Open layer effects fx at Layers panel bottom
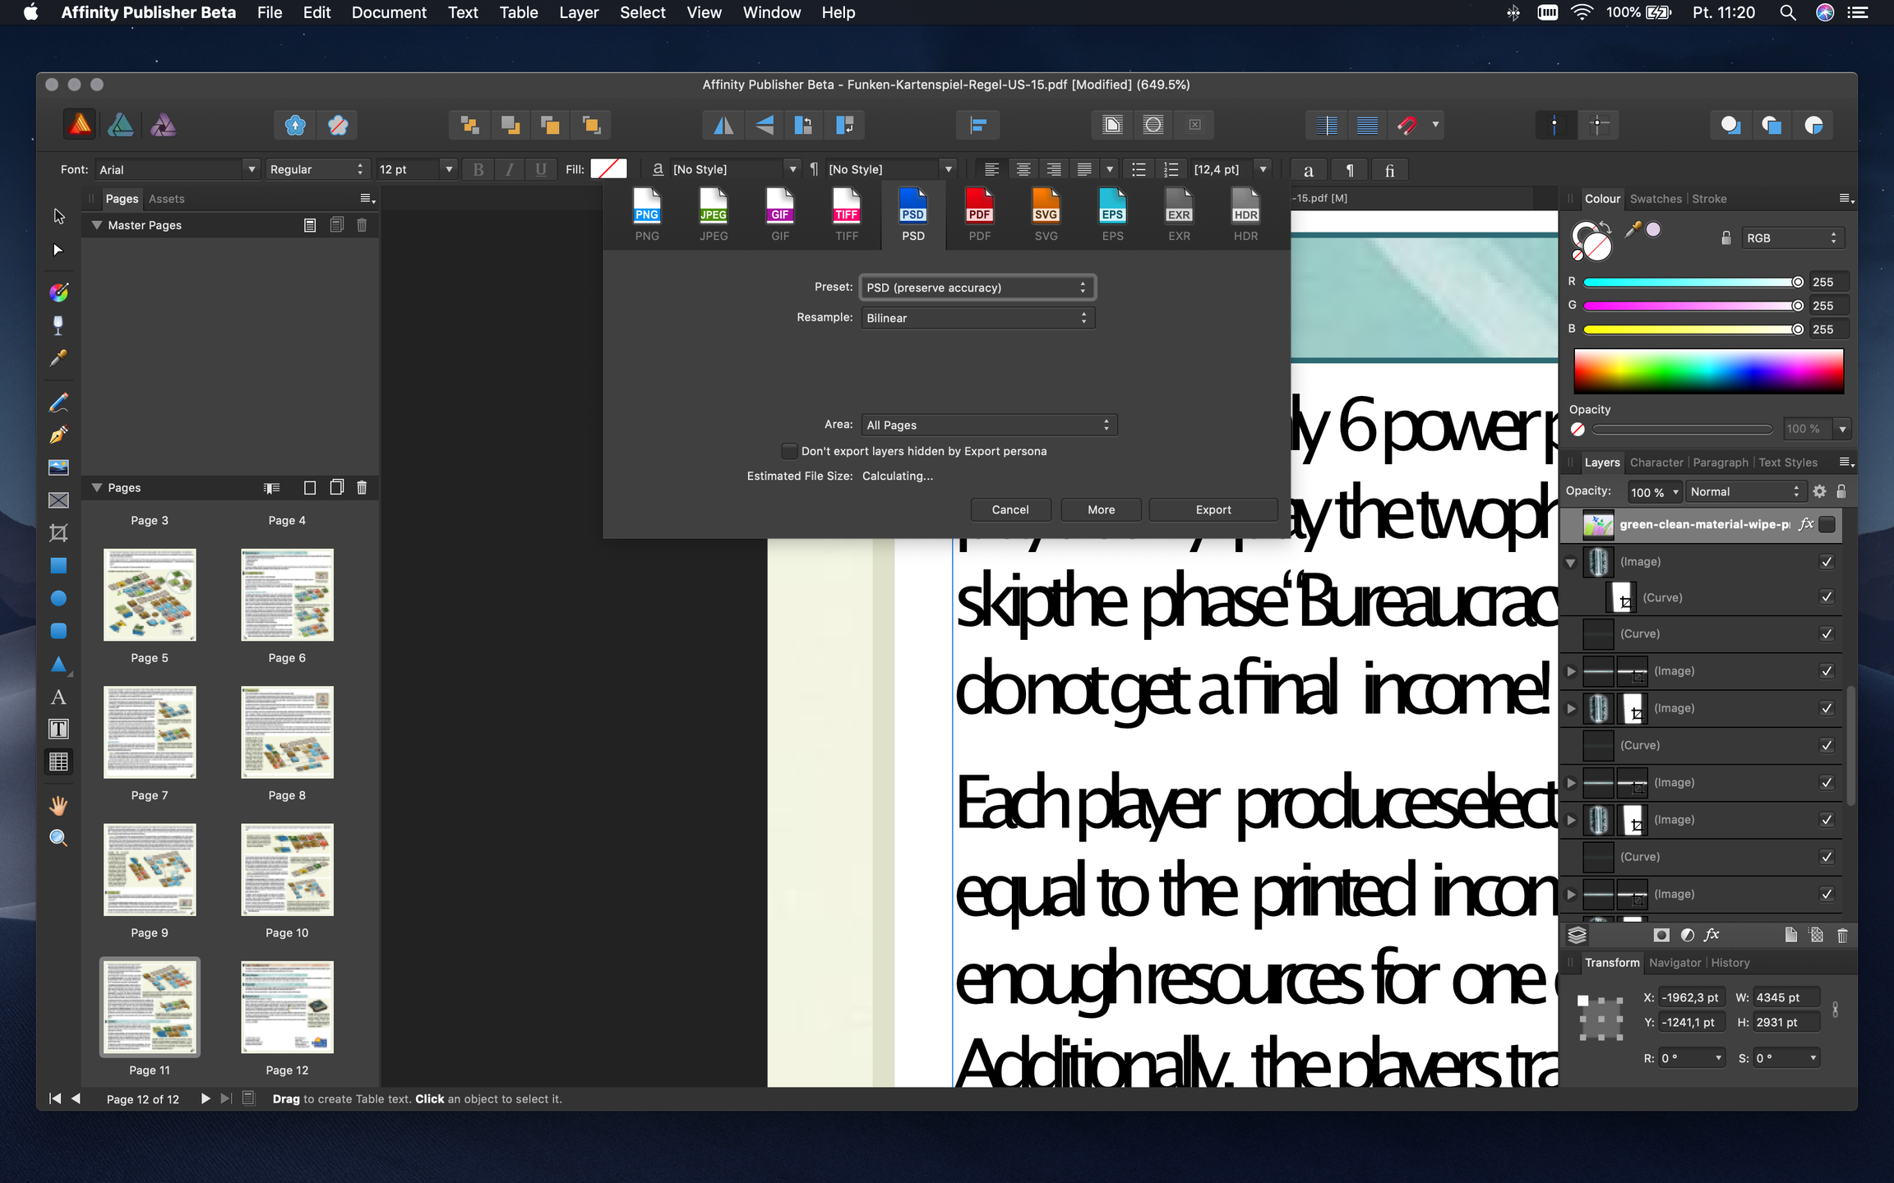The image size is (1894, 1183). [1712, 935]
